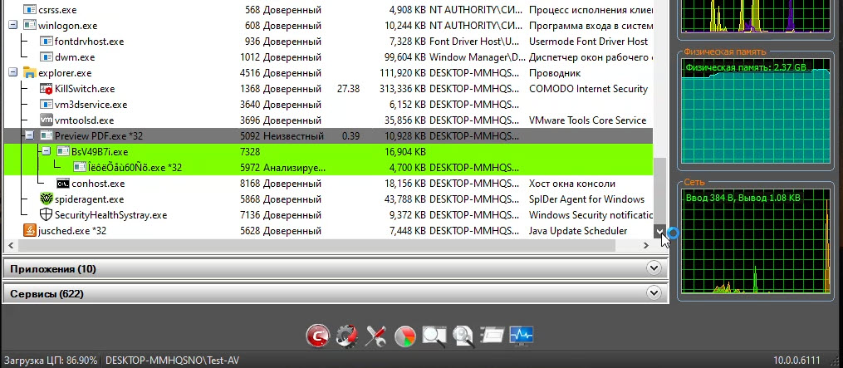Click the 'Usermode Font Driver Host' description
This screenshot has height=368, width=843.
click(x=588, y=42)
